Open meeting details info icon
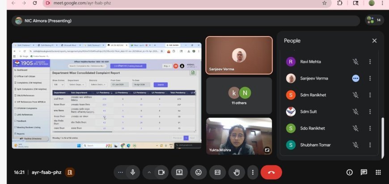The height and width of the screenshot is (184, 389). click(349, 172)
